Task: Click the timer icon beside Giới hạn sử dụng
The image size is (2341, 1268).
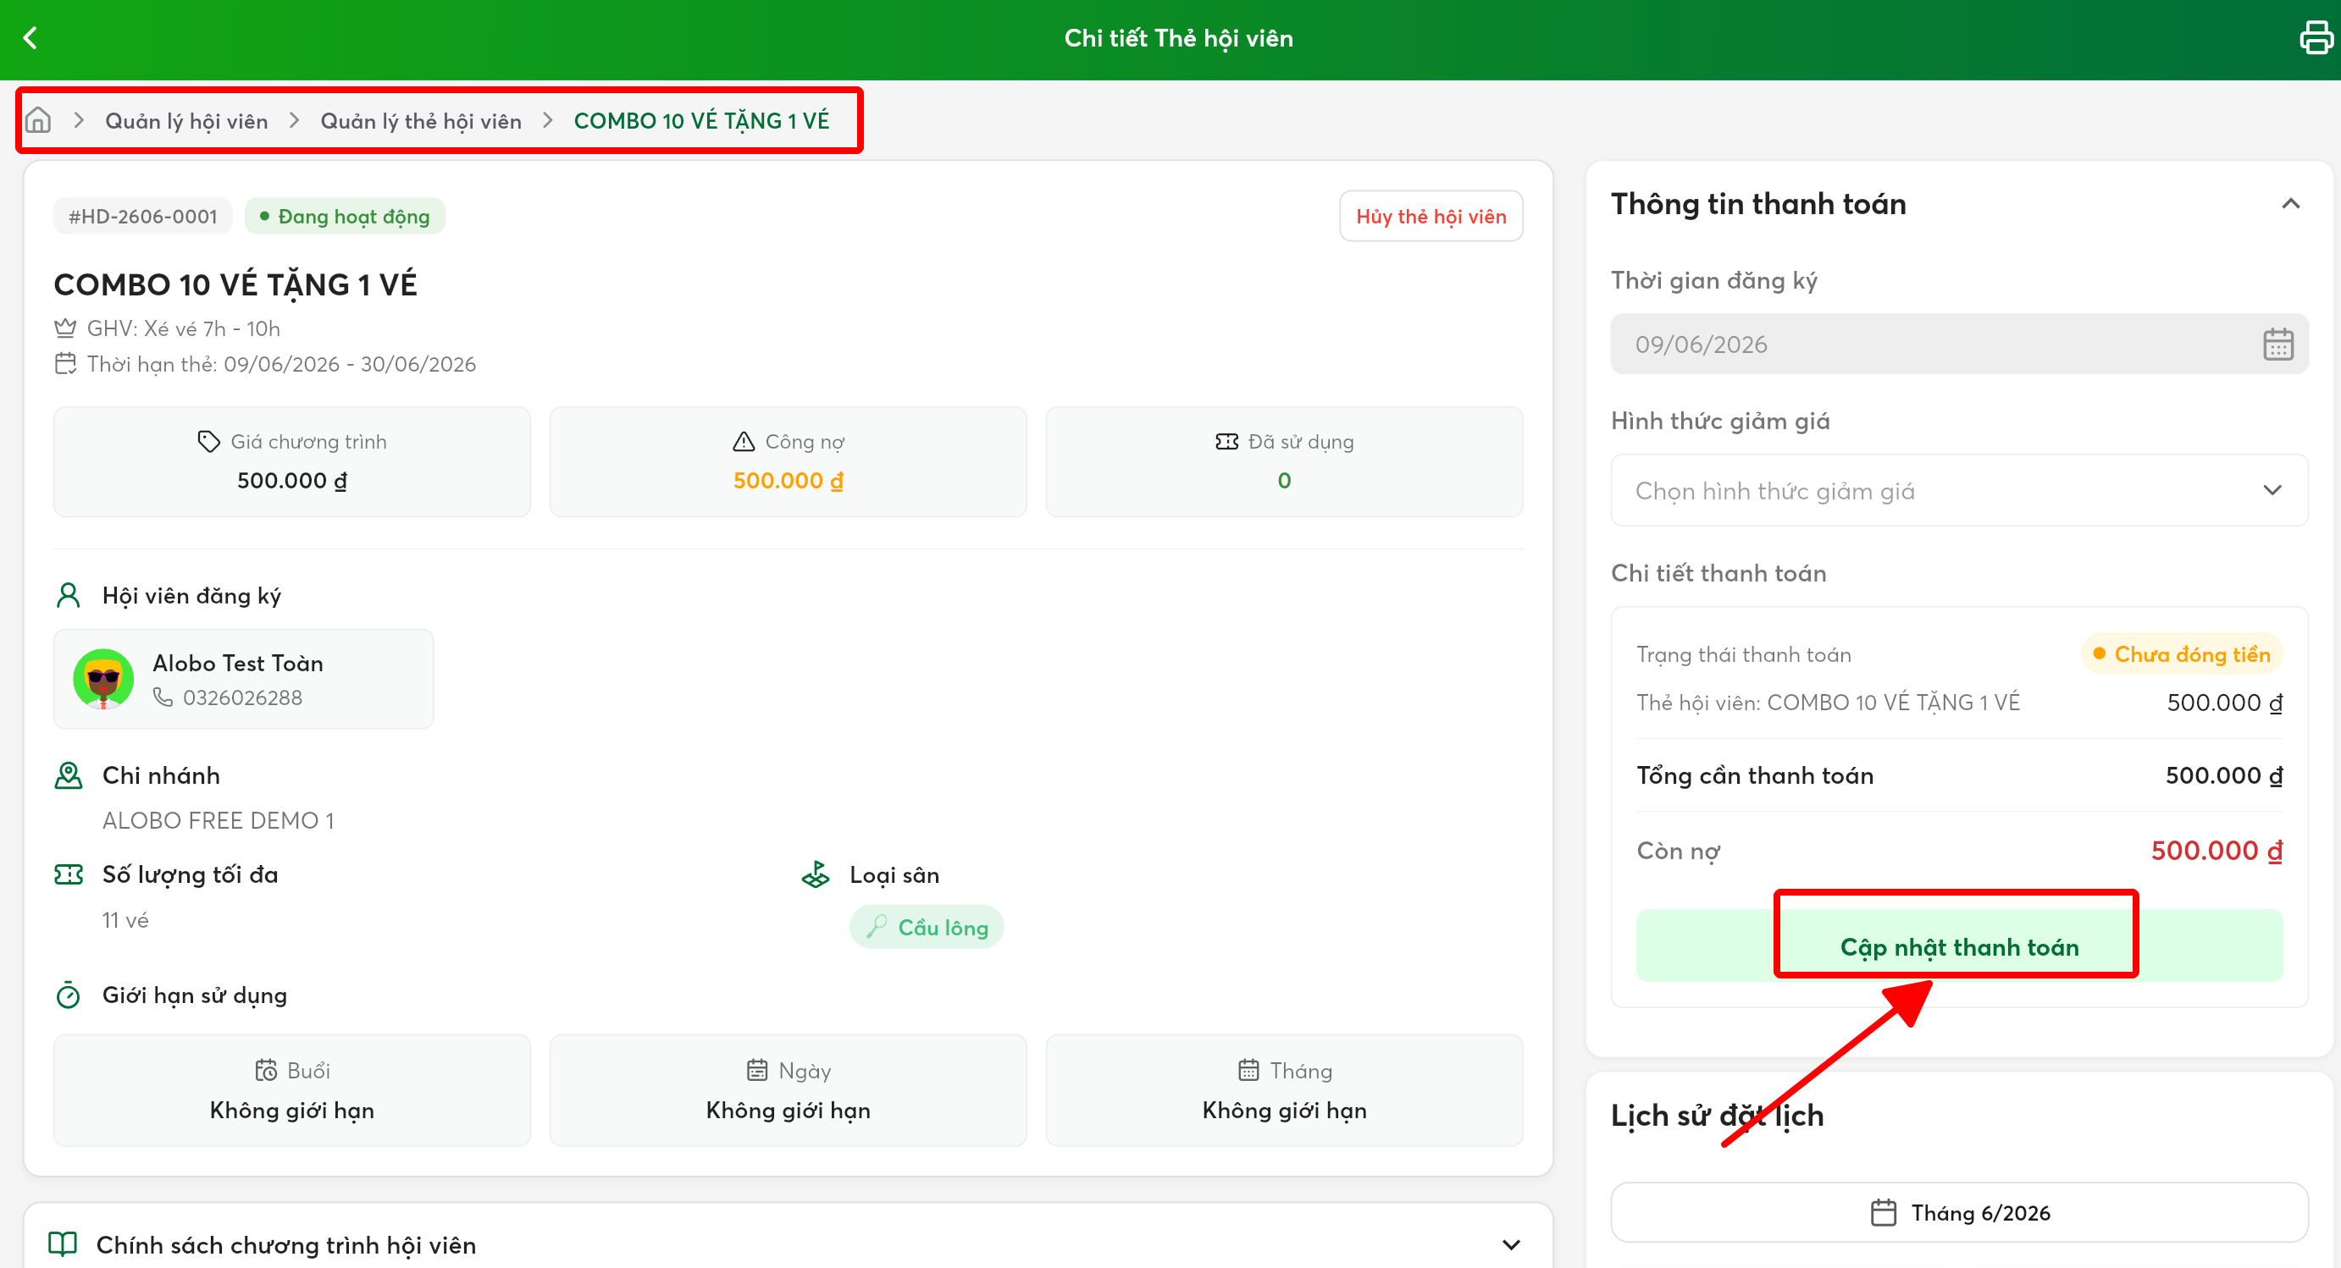Action: pos(68,995)
